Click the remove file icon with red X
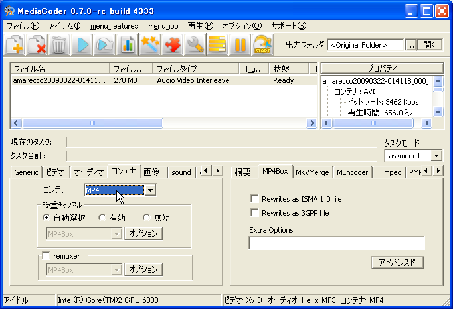453x309 pixels. 37,45
